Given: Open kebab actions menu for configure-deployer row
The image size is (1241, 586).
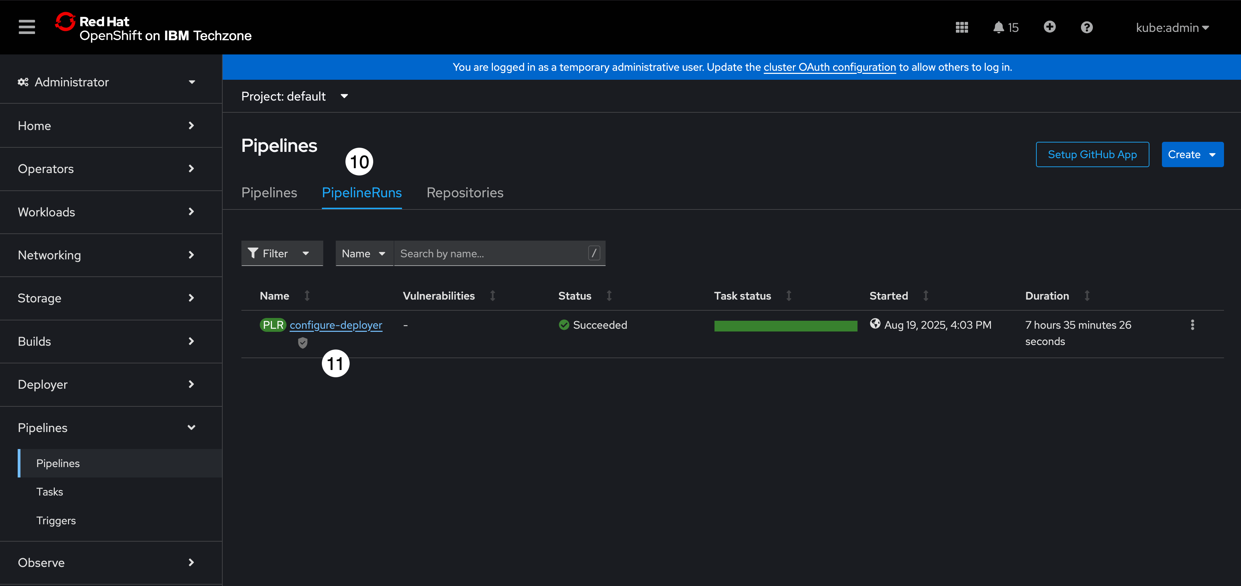Looking at the screenshot, I should [1192, 325].
